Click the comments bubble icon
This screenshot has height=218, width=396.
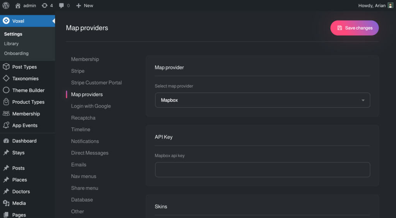click(61, 5)
